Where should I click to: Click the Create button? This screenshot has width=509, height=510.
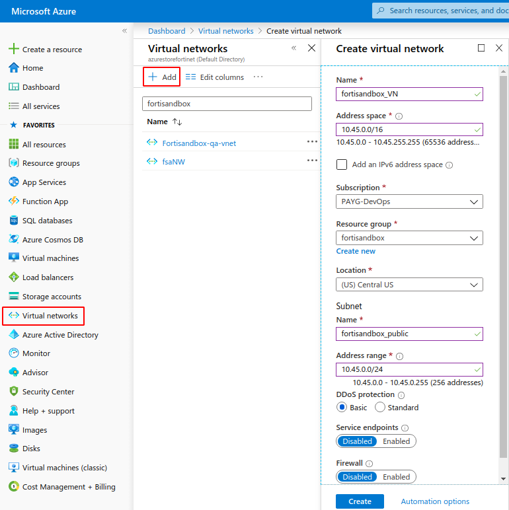[x=360, y=501]
